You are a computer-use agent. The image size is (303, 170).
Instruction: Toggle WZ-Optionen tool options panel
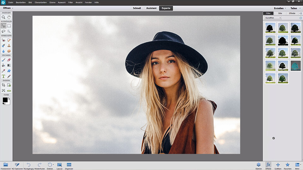point(17,166)
